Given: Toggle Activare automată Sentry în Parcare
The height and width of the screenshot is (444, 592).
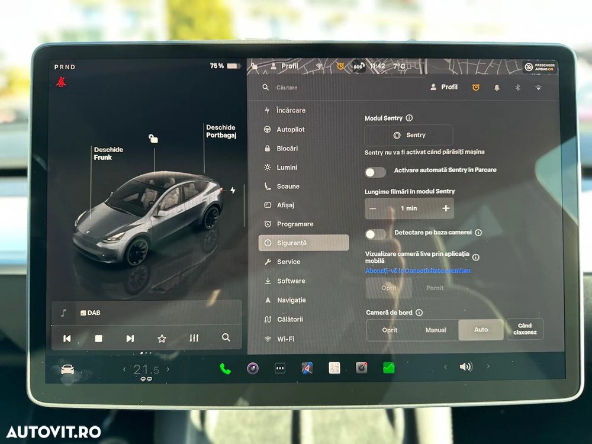Looking at the screenshot, I should coord(375,172).
